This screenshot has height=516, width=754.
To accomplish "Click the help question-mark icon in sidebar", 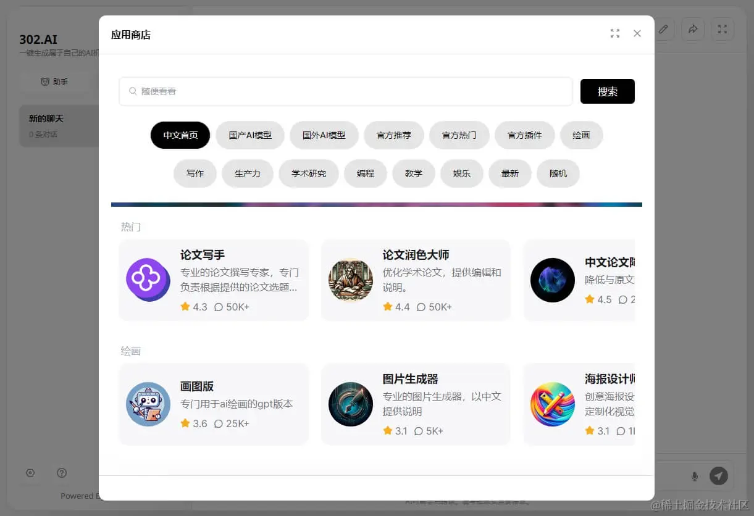I will pos(62,473).
